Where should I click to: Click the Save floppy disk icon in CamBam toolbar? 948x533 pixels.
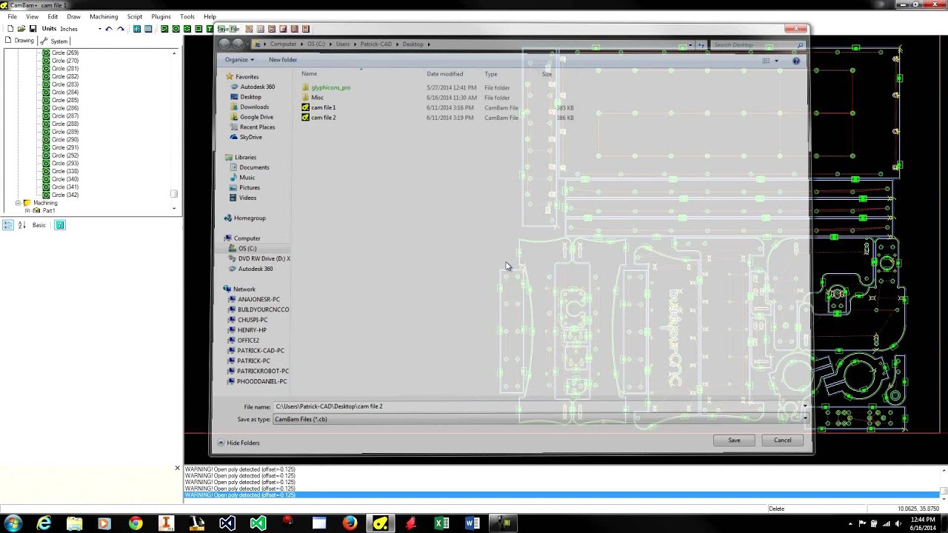tap(33, 29)
